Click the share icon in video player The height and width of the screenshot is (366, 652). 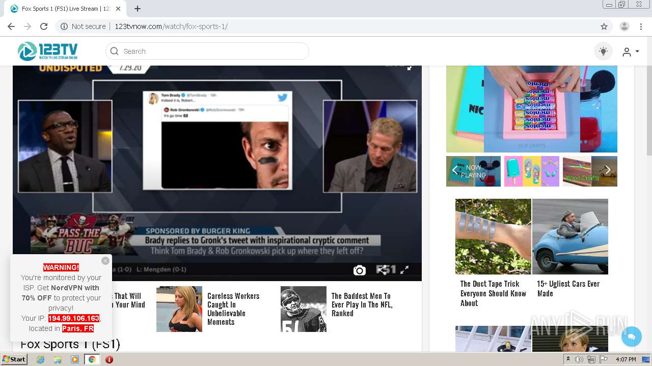pyautogui.click(x=382, y=270)
